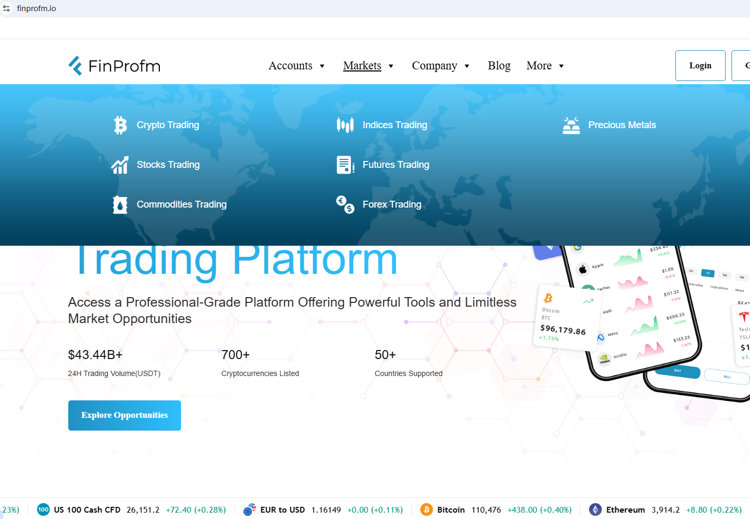Select Futures Trading link

(x=396, y=165)
